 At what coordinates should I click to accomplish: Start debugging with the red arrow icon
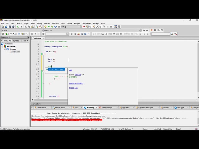tap(84, 27)
